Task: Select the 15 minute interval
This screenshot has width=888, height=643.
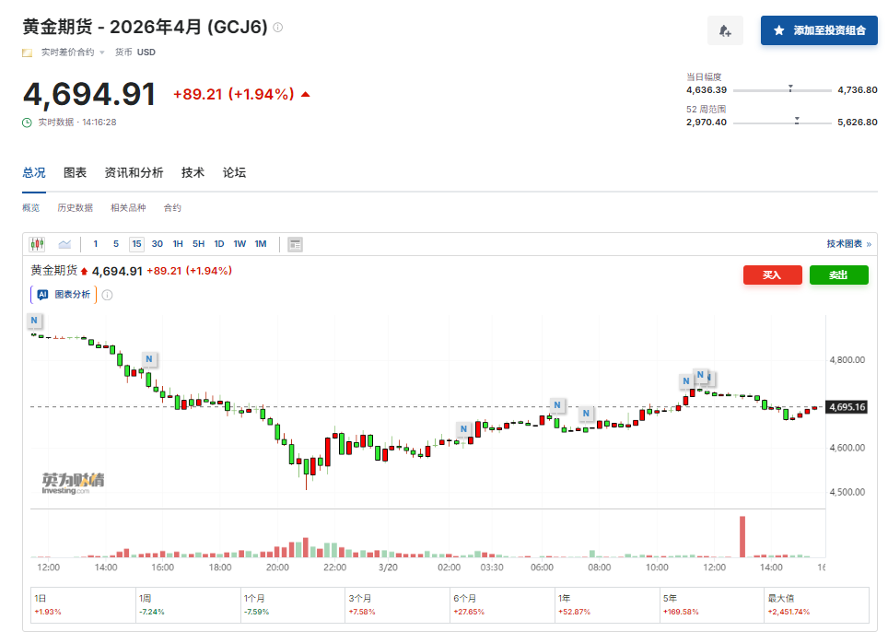Action: 136,244
